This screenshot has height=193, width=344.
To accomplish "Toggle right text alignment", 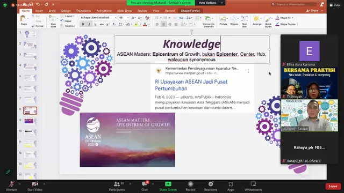I will pos(170,24).
